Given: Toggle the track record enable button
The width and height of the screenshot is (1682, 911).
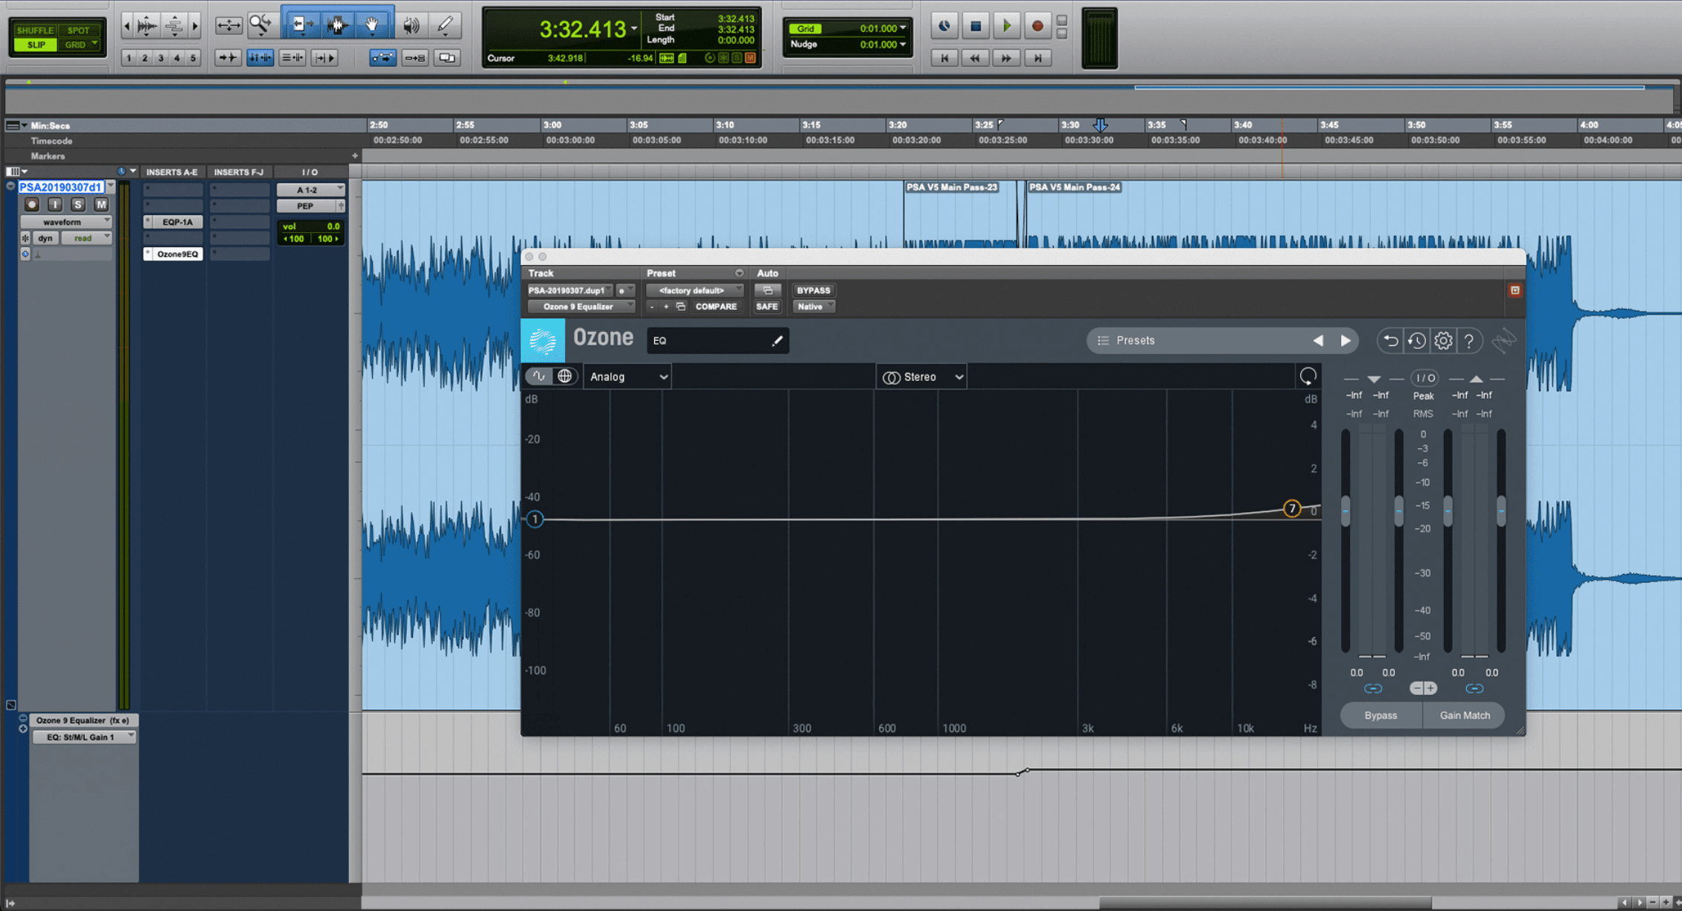Looking at the screenshot, I should (x=31, y=204).
